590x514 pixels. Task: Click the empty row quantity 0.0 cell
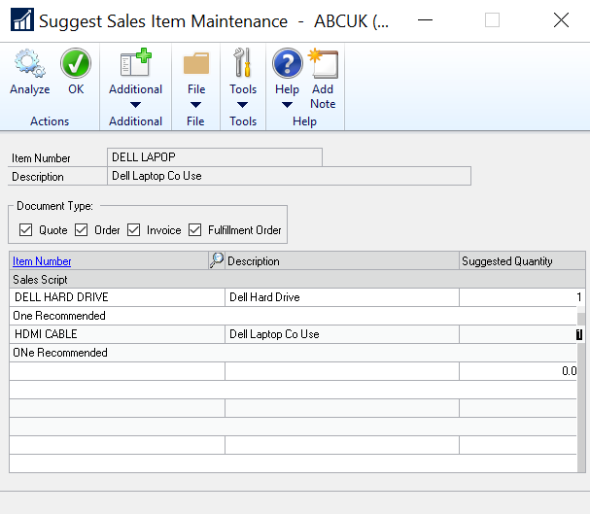518,371
